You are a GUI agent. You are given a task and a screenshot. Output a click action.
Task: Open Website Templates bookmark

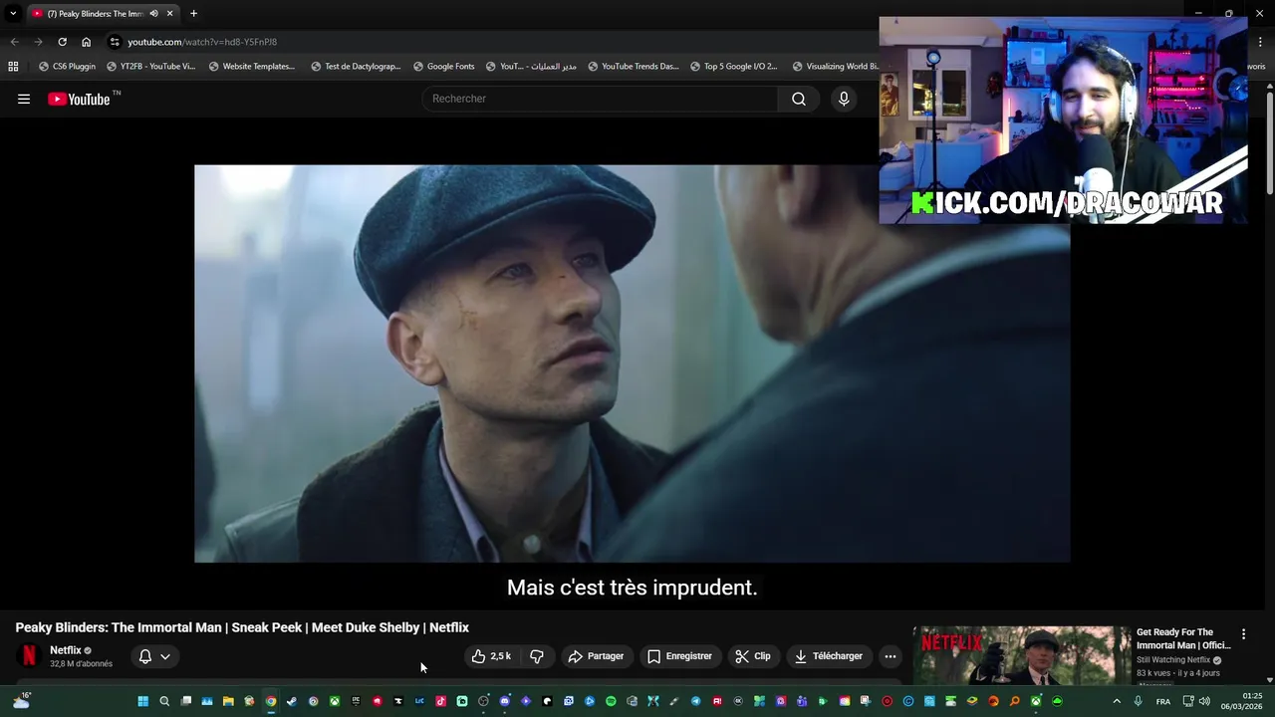252,67
